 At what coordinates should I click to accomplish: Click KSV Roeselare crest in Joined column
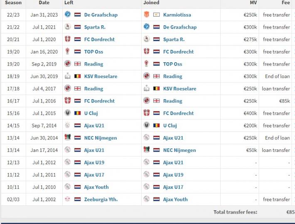pyautogui.click(x=146, y=88)
